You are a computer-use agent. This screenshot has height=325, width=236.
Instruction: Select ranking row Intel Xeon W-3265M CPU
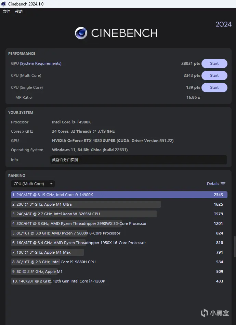click(119, 214)
